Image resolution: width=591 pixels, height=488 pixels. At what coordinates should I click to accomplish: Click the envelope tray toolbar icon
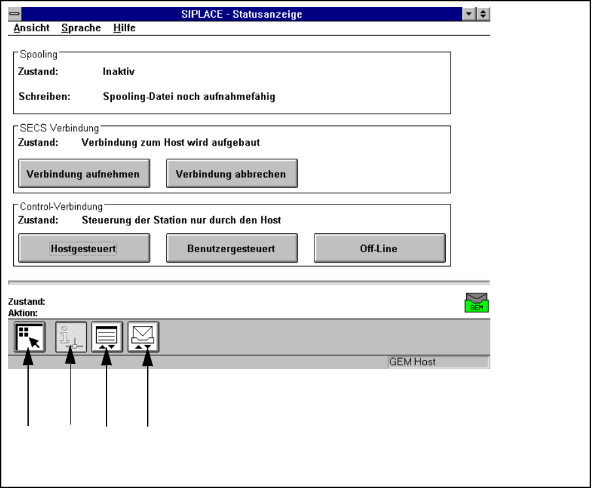(x=143, y=337)
